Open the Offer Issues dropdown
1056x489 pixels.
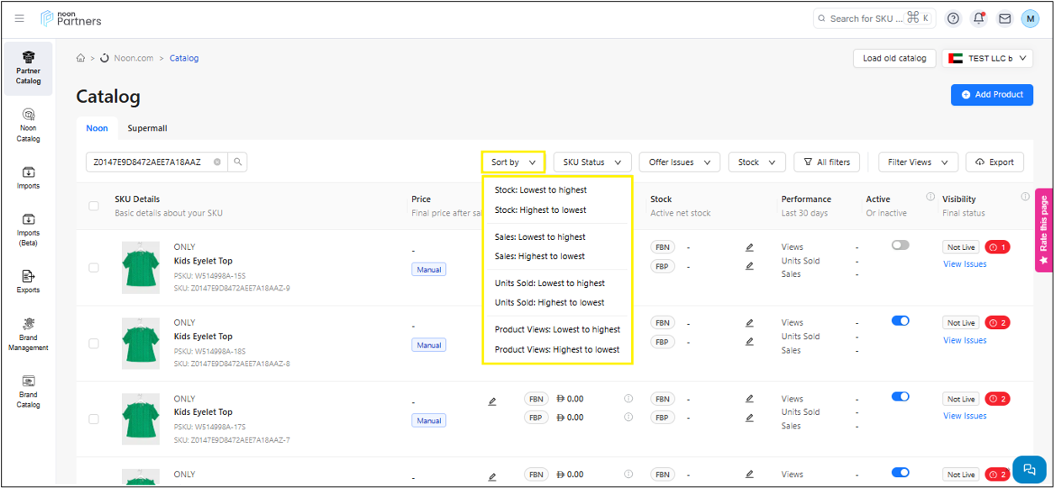click(679, 162)
